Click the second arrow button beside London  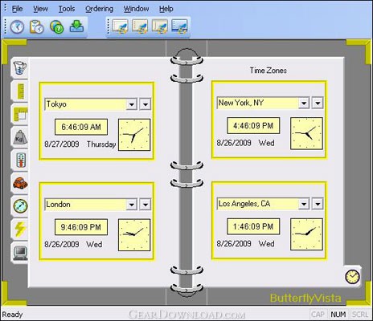(146, 205)
